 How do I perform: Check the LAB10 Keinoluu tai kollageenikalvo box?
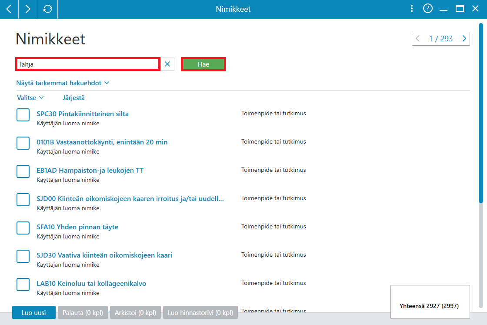coord(23,284)
